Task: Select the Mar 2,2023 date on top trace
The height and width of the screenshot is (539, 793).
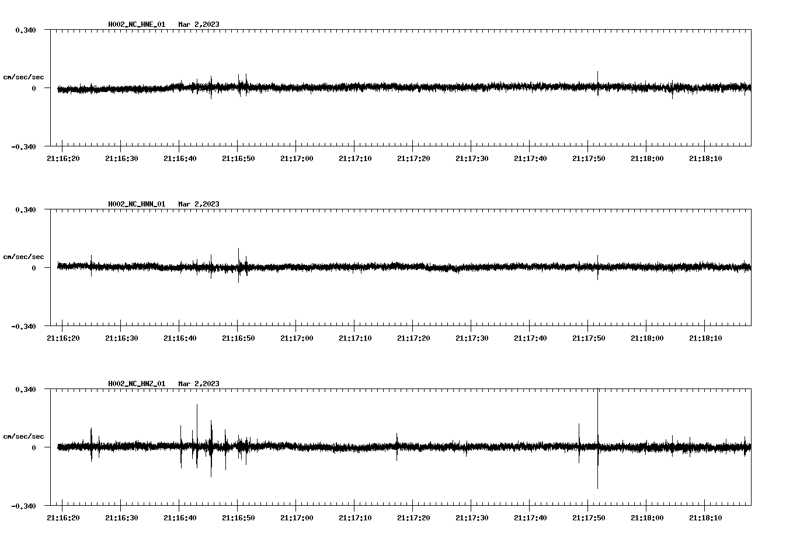Action: pos(199,25)
